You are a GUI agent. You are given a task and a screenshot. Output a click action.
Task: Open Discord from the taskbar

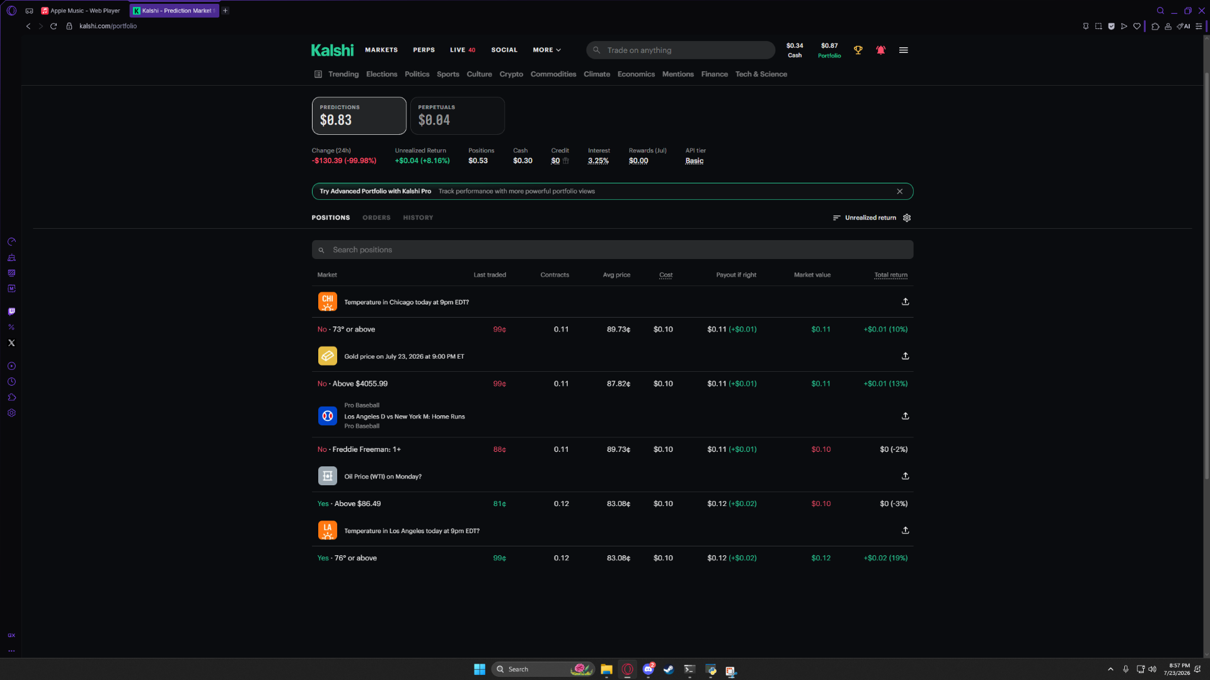tap(648, 669)
